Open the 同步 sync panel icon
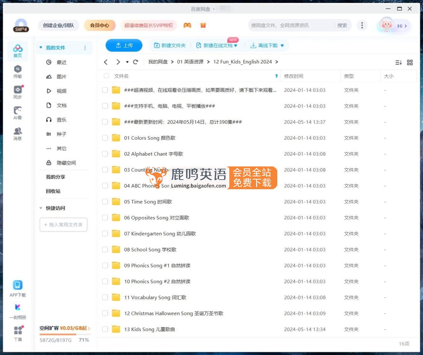This screenshot has width=423, height=355. point(18,92)
